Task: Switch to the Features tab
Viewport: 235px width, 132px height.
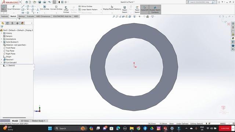Action: pos(4,16)
